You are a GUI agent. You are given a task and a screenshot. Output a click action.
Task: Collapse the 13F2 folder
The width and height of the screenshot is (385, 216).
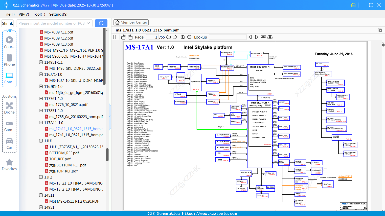point(41,177)
